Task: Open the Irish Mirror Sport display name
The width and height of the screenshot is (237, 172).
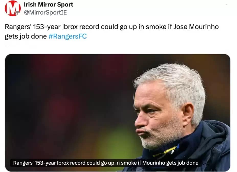Action: coord(48,5)
